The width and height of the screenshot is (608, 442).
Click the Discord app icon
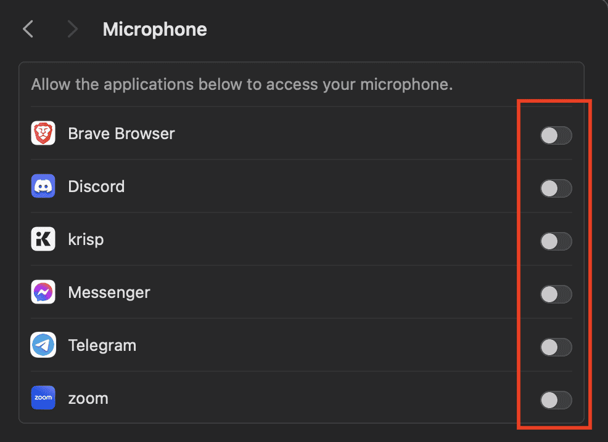(43, 187)
